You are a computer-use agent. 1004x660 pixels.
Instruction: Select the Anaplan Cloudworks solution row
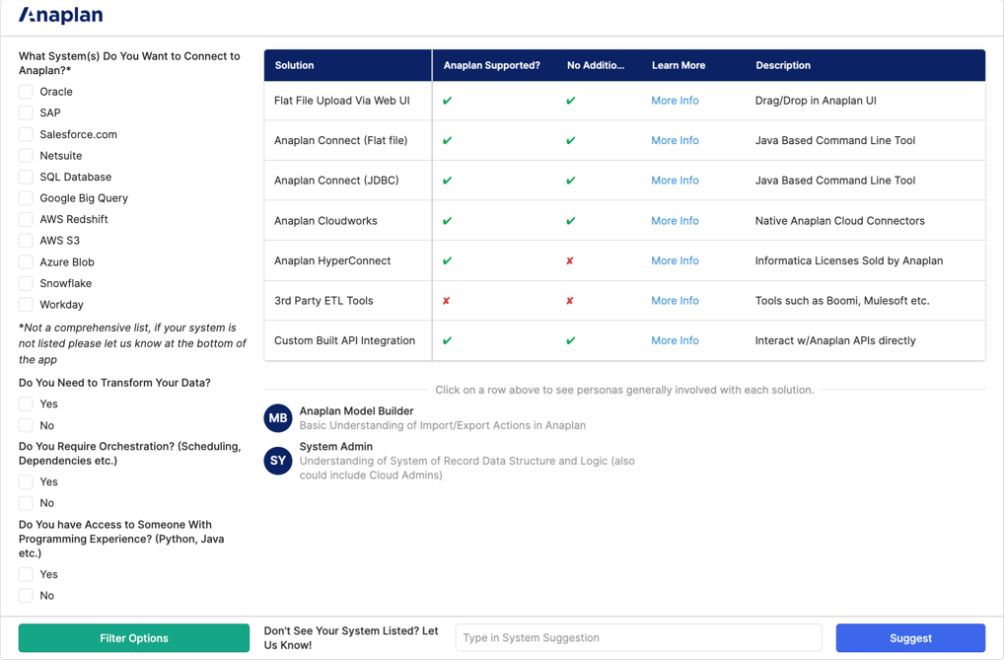(624, 221)
